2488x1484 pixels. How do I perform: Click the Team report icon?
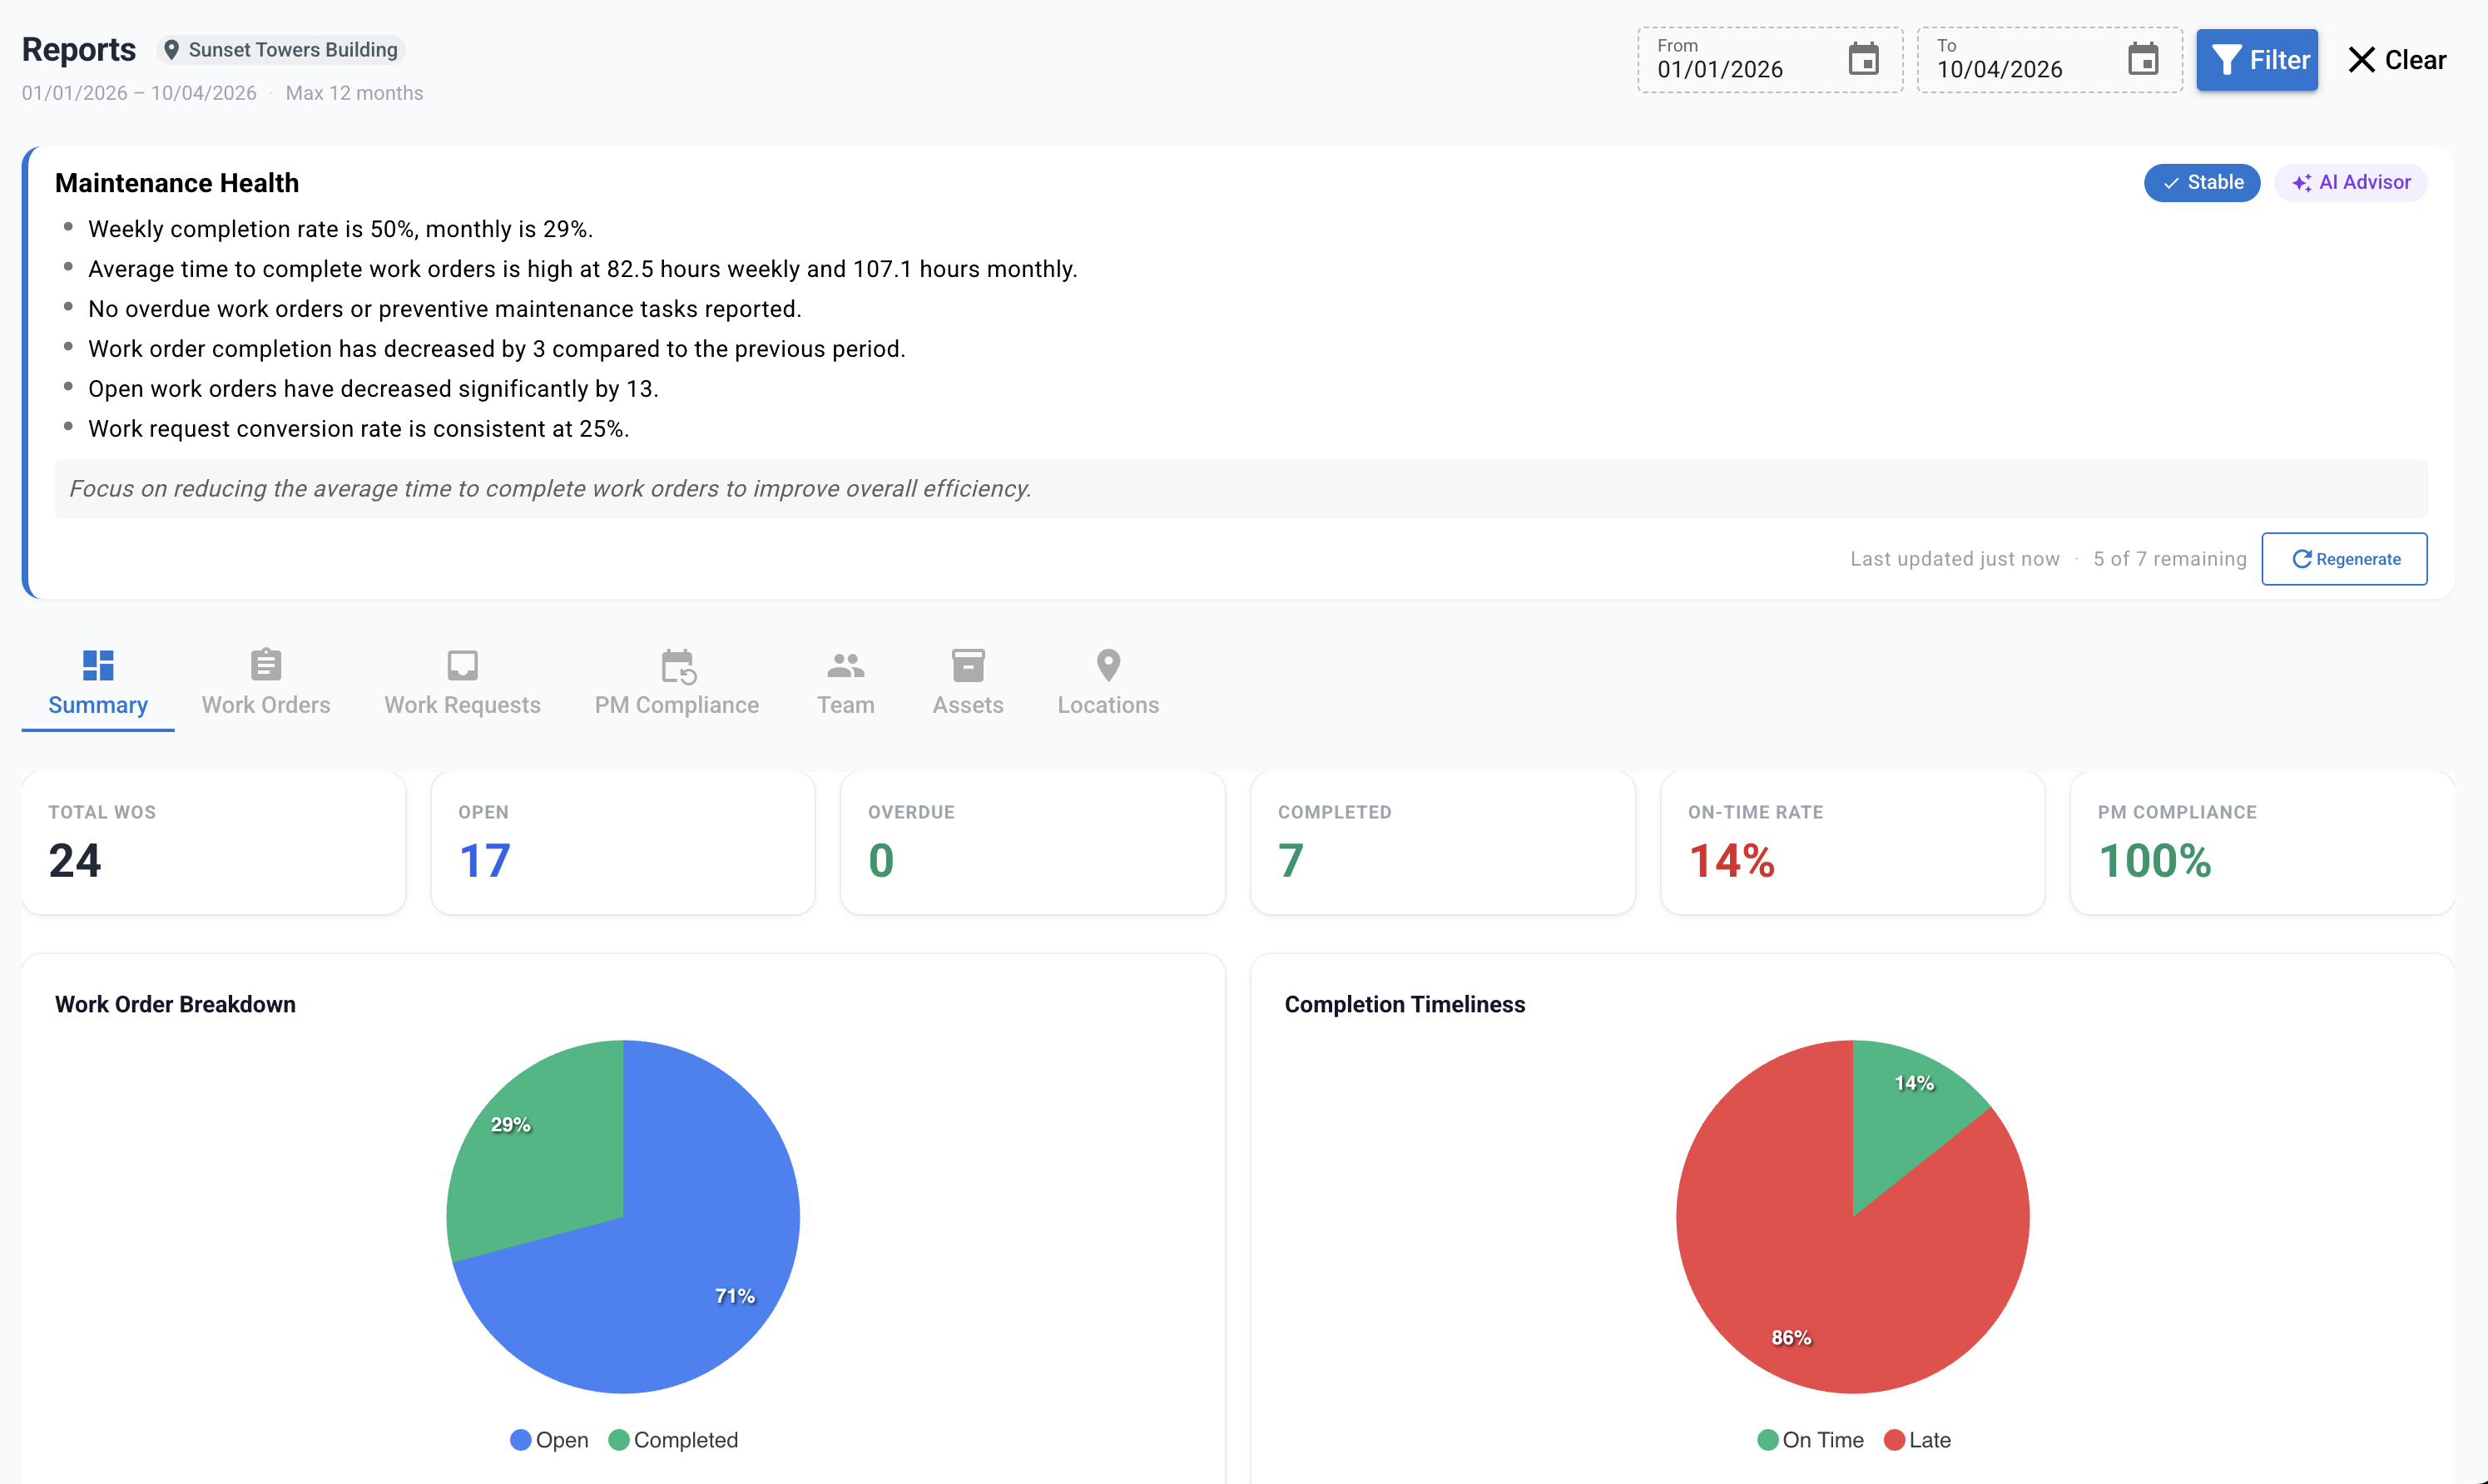point(845,665)
